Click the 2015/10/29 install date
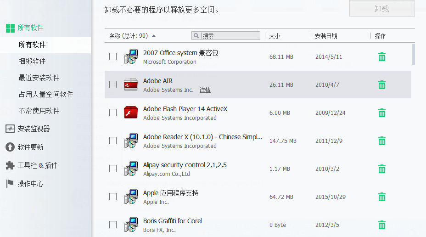Image resolution: width=426 pixels, height=237 pixels. (331, 197)
